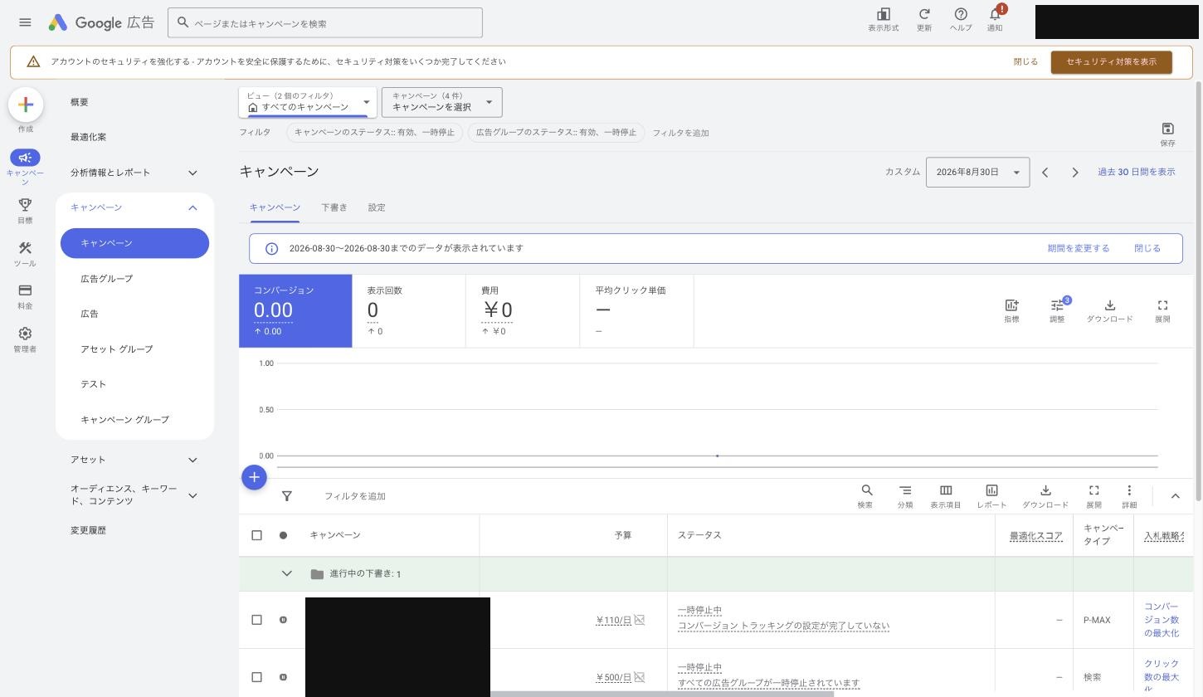The width and height of the screenshot is (1203, 697).
Task: Tick the checkbox for the ¥110/日 campaign row
Action: 256,620
